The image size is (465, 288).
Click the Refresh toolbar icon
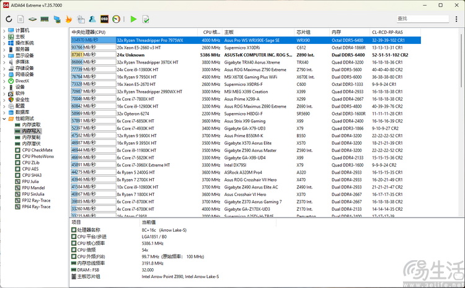click(x=9, y=19)
